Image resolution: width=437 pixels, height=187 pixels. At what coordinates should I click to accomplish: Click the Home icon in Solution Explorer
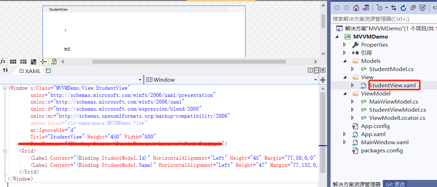356,8
